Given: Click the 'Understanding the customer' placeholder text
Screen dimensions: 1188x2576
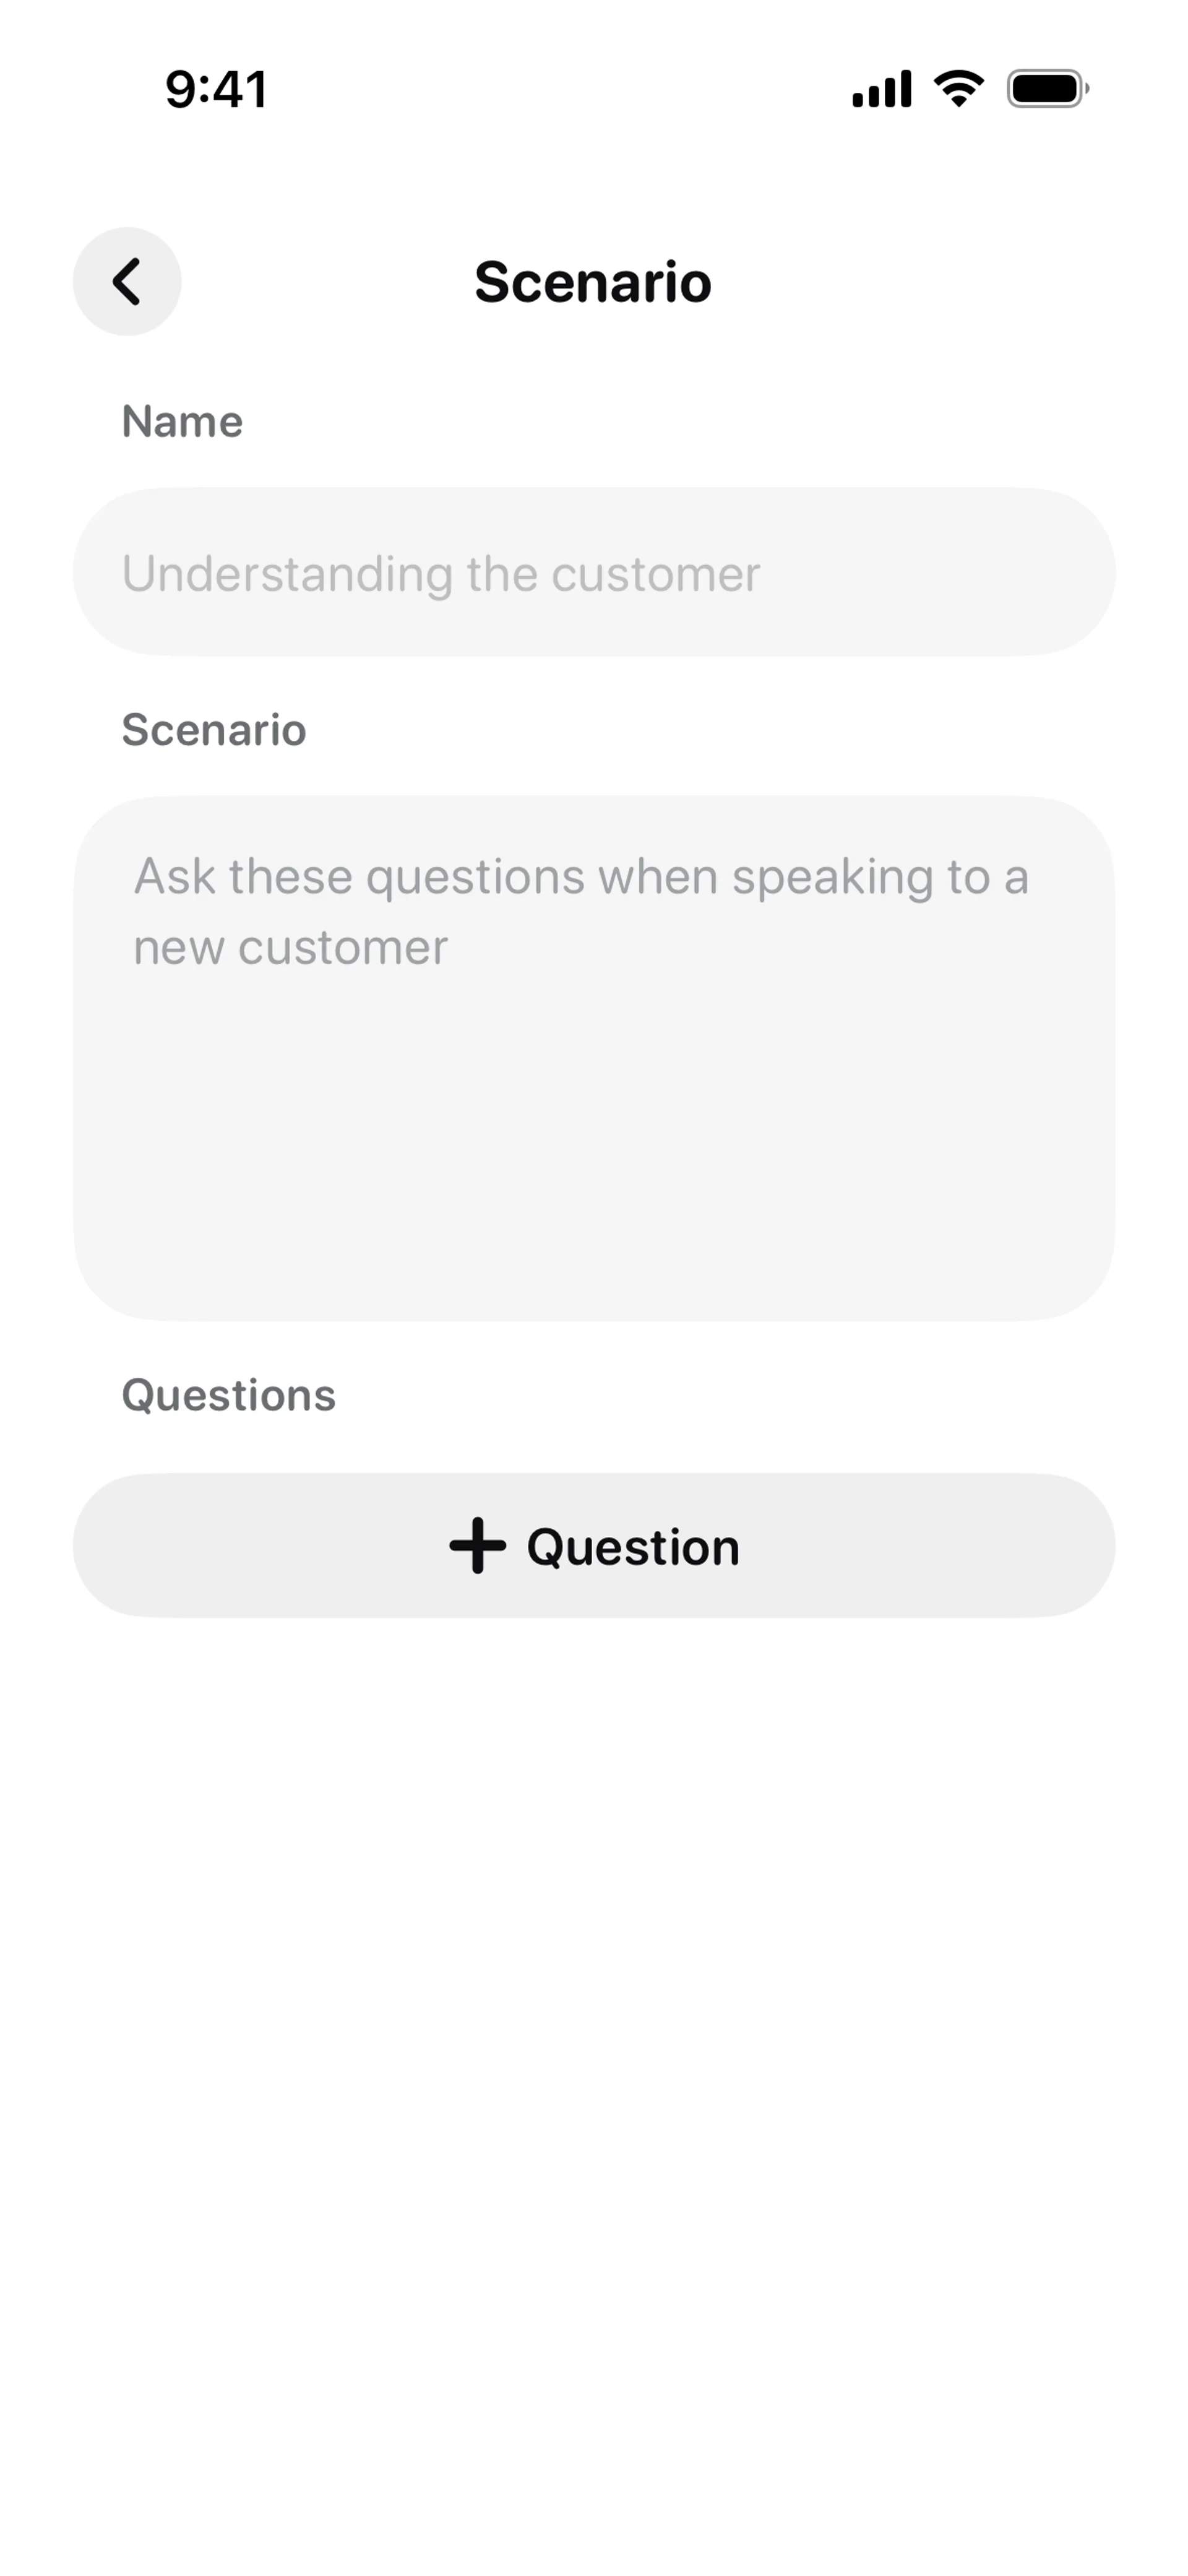Looking at the screenshot, I should tap(441, 574).
